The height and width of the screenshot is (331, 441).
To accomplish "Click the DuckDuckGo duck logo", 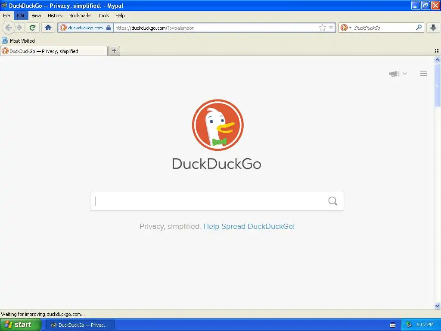I will (217, 125).
